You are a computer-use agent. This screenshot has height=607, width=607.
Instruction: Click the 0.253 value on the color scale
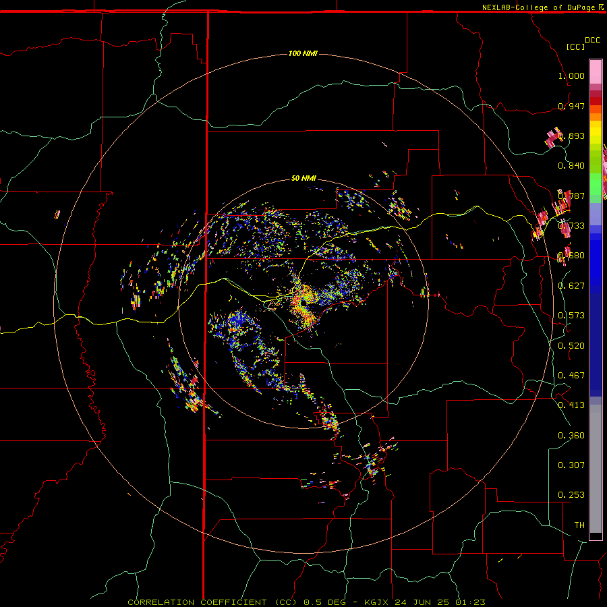571,495
